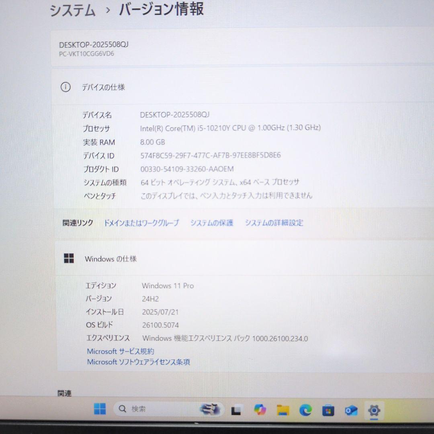Launch Microsoft Edge from the taskbar
Image resolution: width=434 pixels, height=434 pixels.
306,410
